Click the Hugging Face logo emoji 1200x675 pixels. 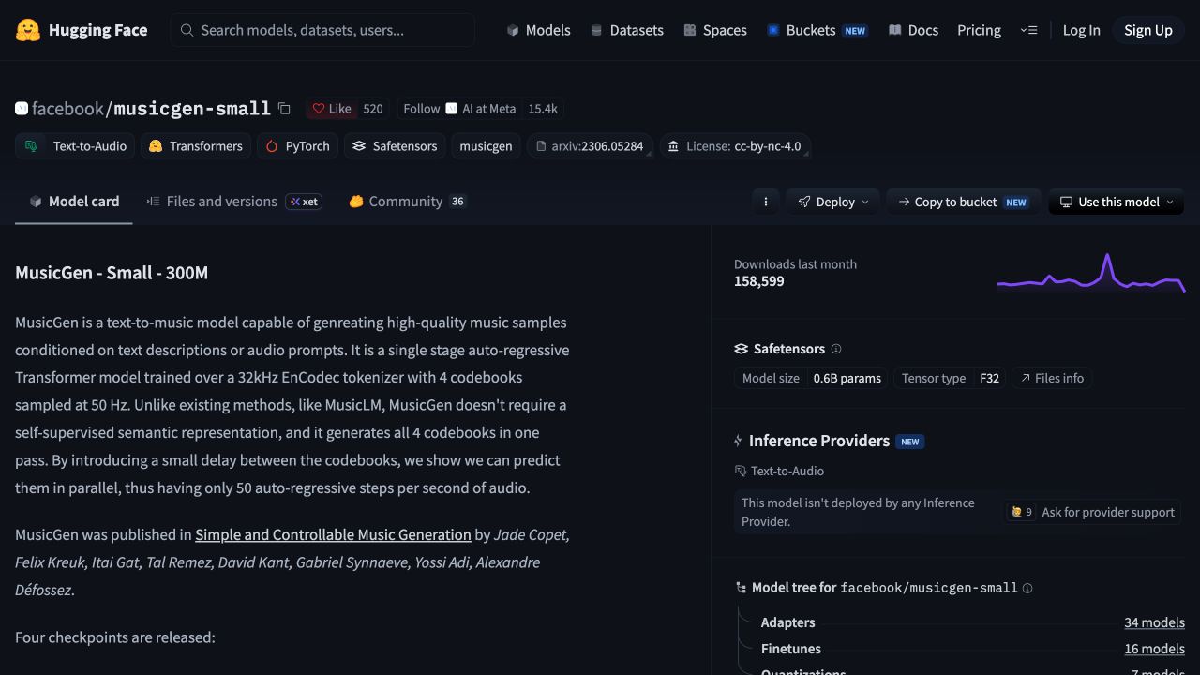pos(28,30)
